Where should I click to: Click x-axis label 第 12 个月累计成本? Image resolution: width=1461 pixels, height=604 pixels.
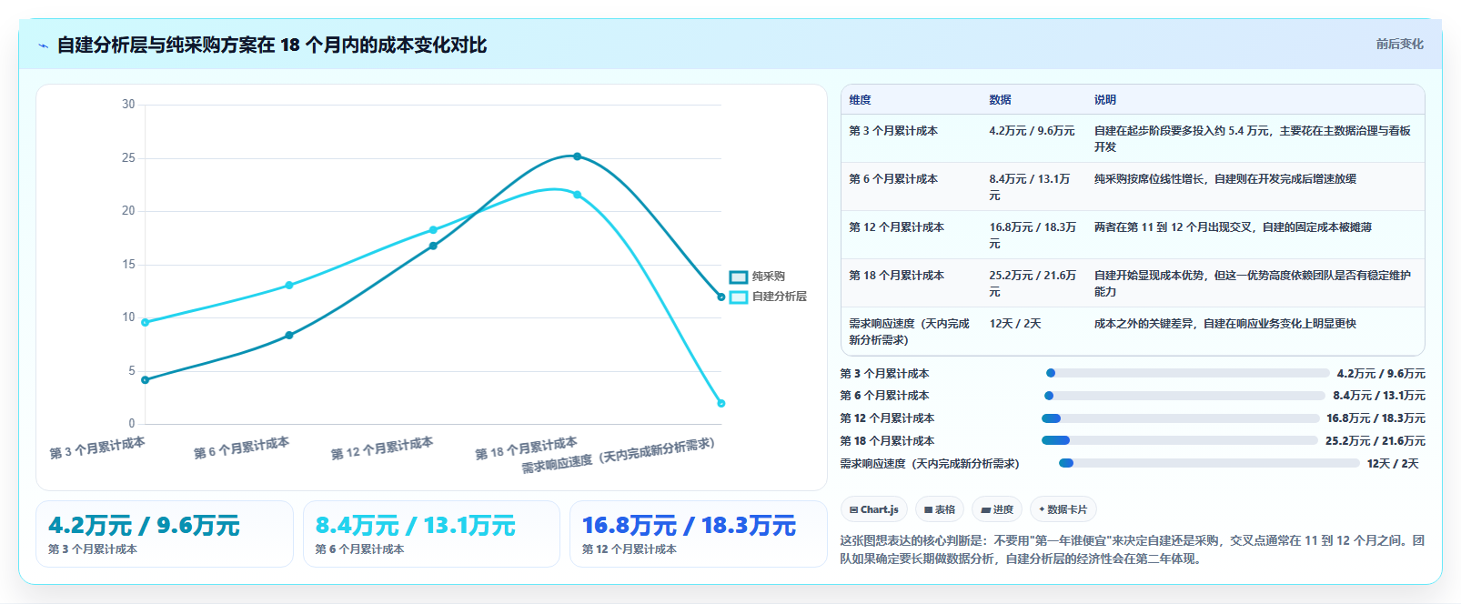coord(382,448)
